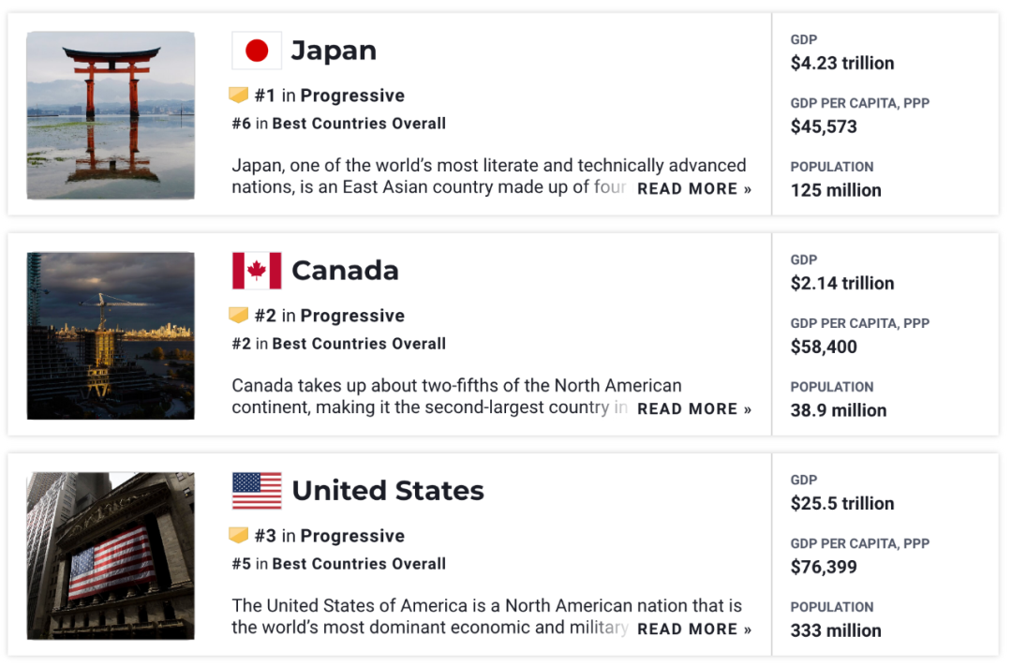Image resolution: width=1012 pixels, height=666 pixels.
Task: Open the Canada country heading link
Action: coord(345,271)
